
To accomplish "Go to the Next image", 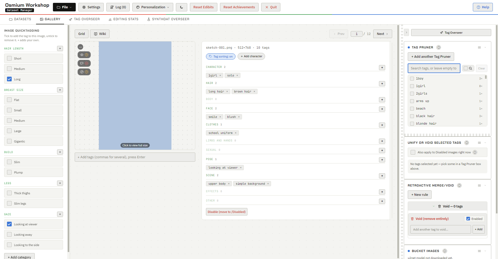I will coord(383,34).
